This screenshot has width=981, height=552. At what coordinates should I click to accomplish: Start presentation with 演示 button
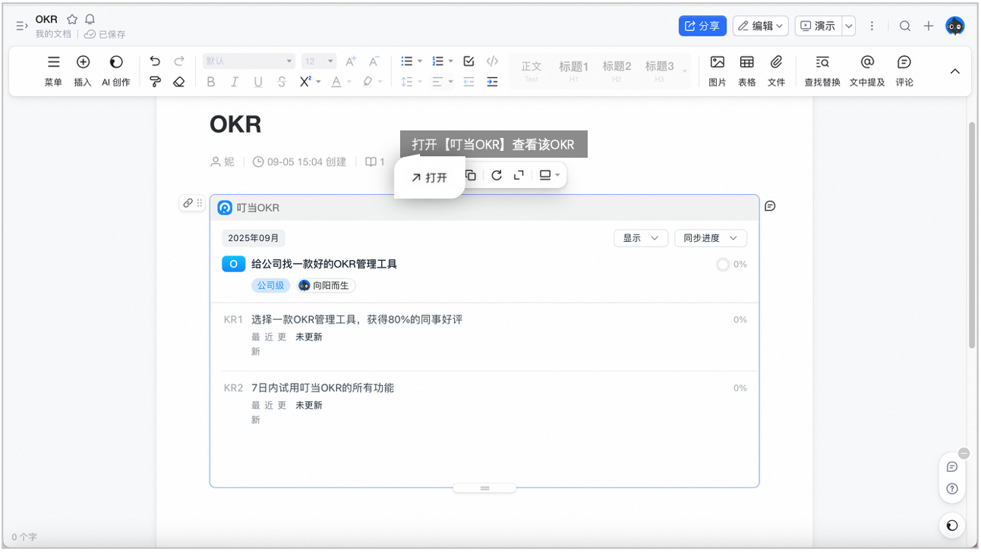pos(819,26)
